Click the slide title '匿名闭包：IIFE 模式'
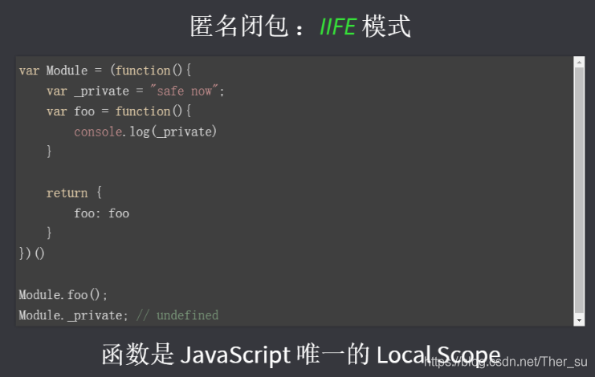 (x=300, y=26)
